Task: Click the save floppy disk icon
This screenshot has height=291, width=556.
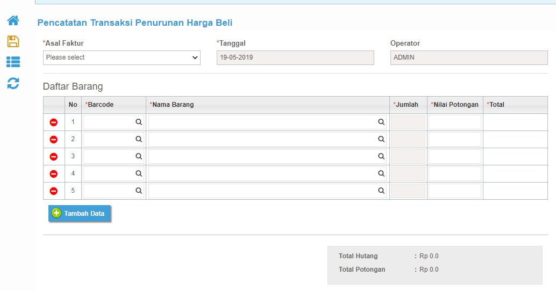Action: [13, 41]
